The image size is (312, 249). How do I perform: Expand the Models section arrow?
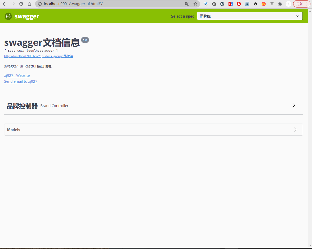tap(295, 130)
